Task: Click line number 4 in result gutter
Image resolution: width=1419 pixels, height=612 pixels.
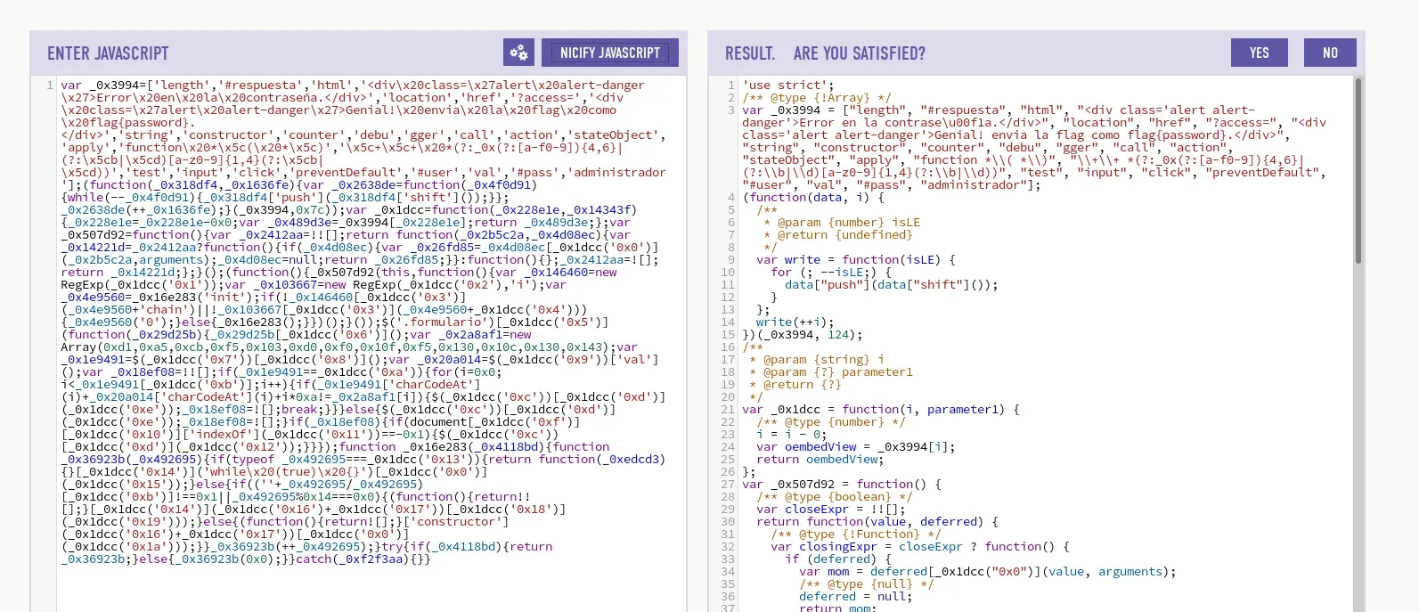Action: (730, 198)
